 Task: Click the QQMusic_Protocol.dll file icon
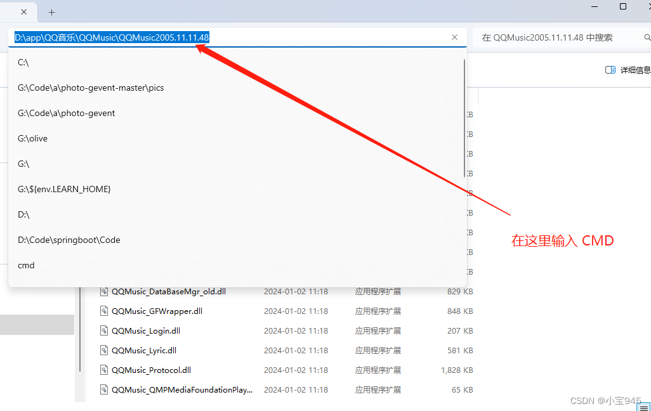[x=104, y=370]
